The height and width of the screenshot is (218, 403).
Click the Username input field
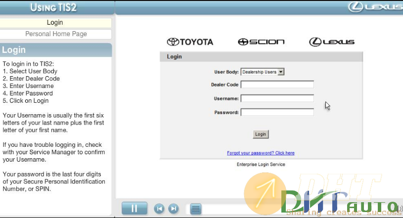[277, 98]
